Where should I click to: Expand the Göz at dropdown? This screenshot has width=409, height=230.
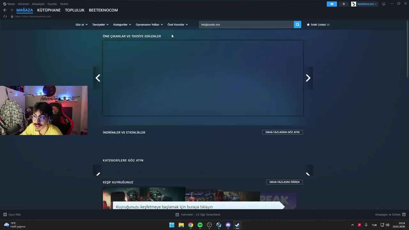[81, 25]
